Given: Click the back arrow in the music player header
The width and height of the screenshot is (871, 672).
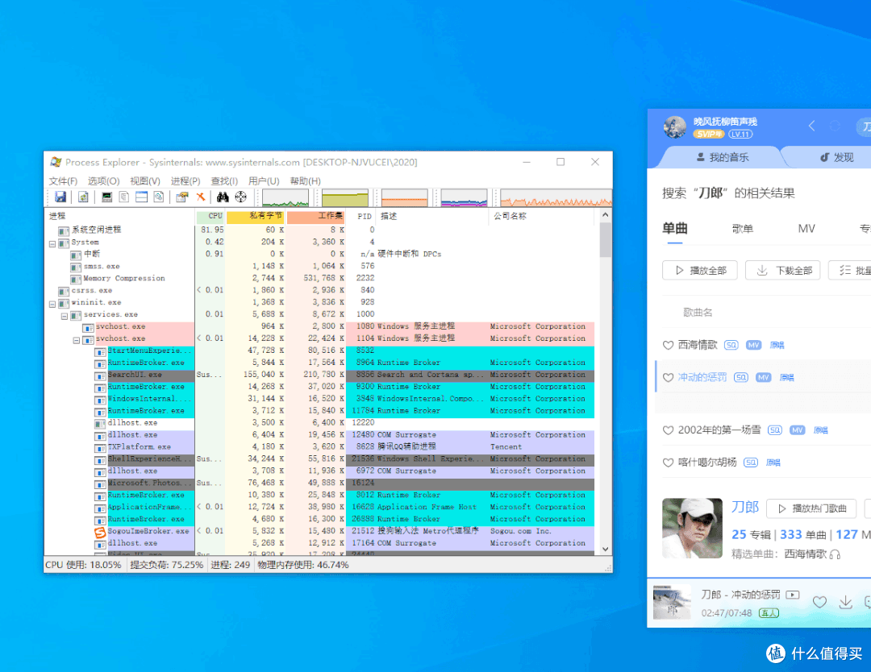Looking at the screenshot, I should coord(811,126).
